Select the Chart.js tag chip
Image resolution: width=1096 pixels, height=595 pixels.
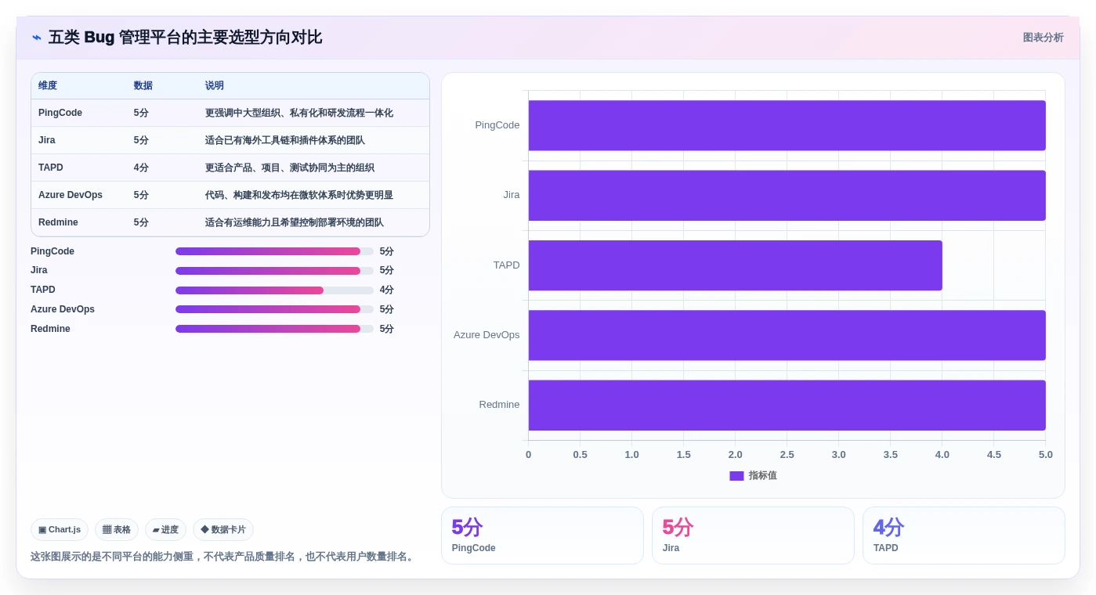(60, 530)
